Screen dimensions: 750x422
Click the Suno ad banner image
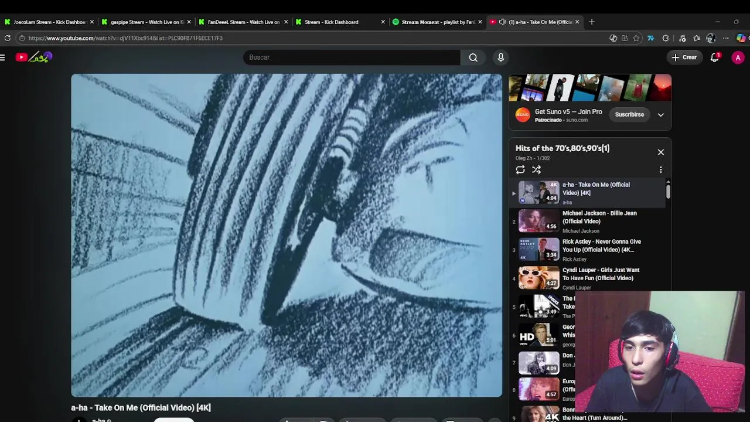pyautogui.click(x=590, y=88)
